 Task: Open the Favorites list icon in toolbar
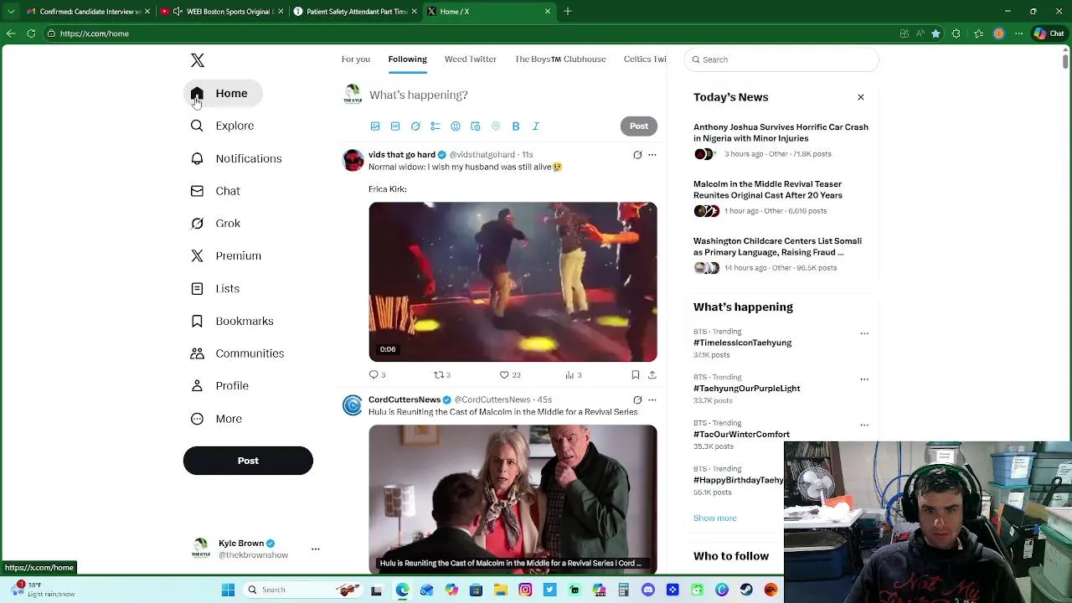[x=978, y=33]
